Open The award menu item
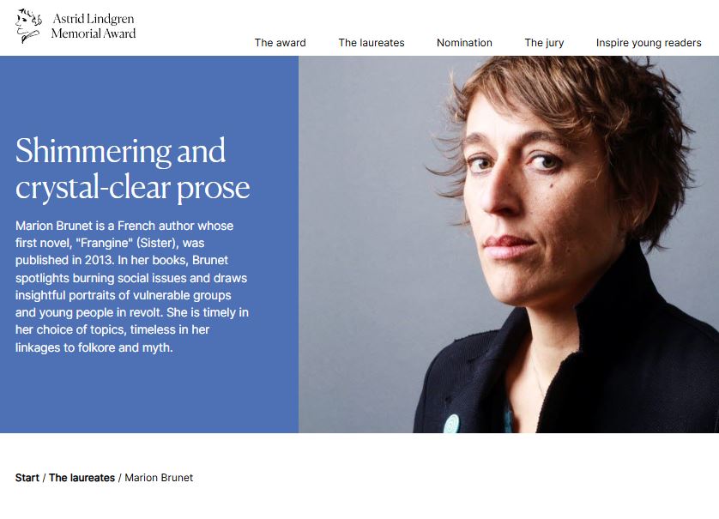Screen dimensions: 719x519 [281, 43]
